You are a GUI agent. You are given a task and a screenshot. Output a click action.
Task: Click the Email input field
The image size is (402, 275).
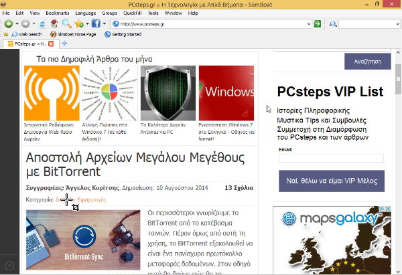point(331,158)
